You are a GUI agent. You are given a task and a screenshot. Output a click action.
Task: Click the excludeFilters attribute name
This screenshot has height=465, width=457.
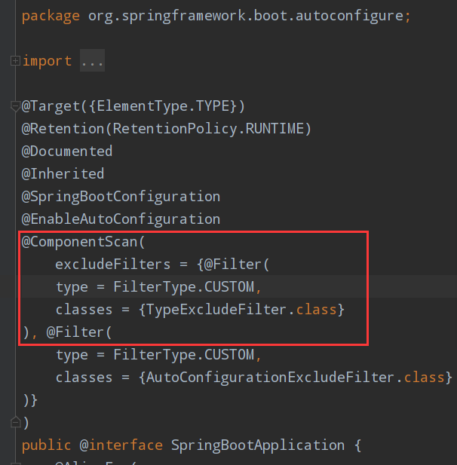click(113, 265)
